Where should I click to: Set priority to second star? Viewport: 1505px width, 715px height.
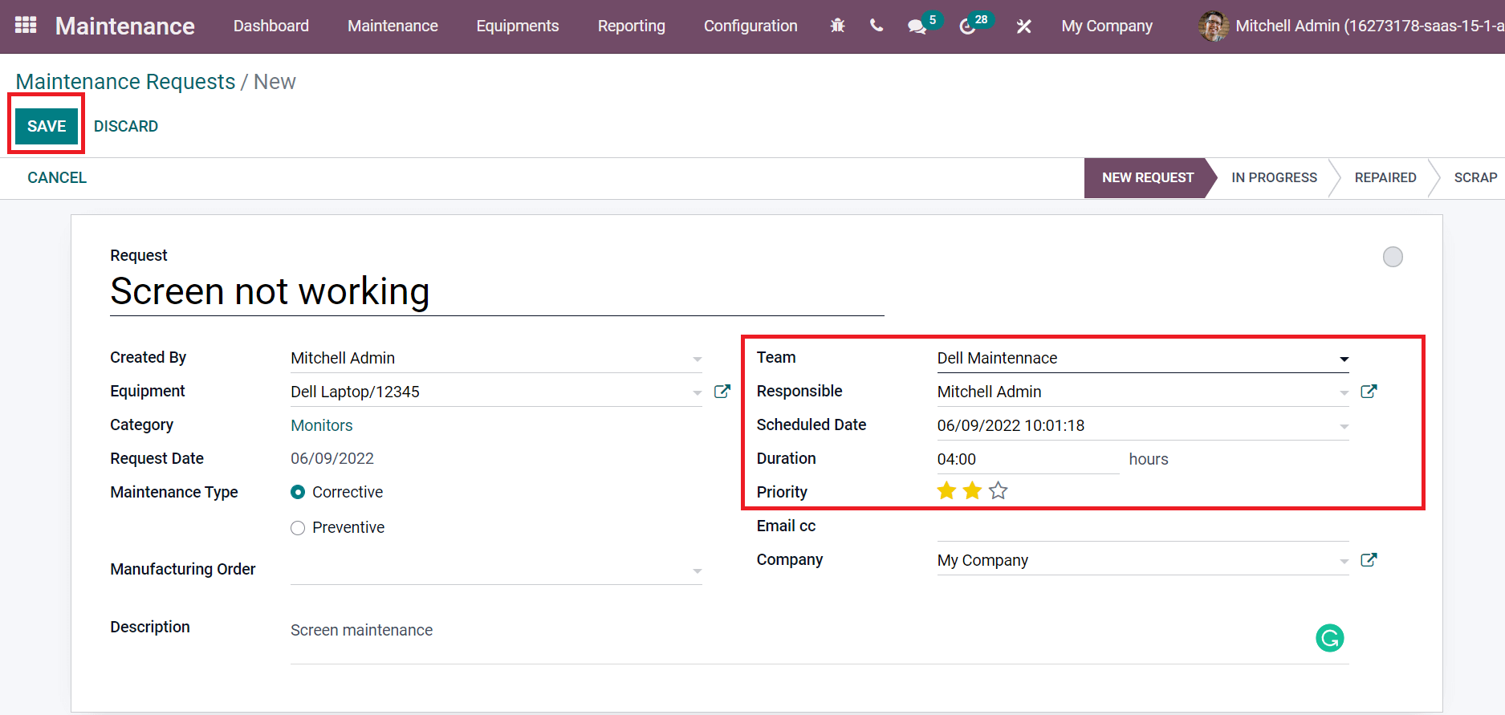tap(972, 490)
